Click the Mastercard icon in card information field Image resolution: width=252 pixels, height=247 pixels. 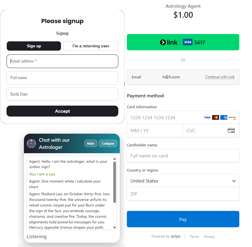click(x=215, y=117)
